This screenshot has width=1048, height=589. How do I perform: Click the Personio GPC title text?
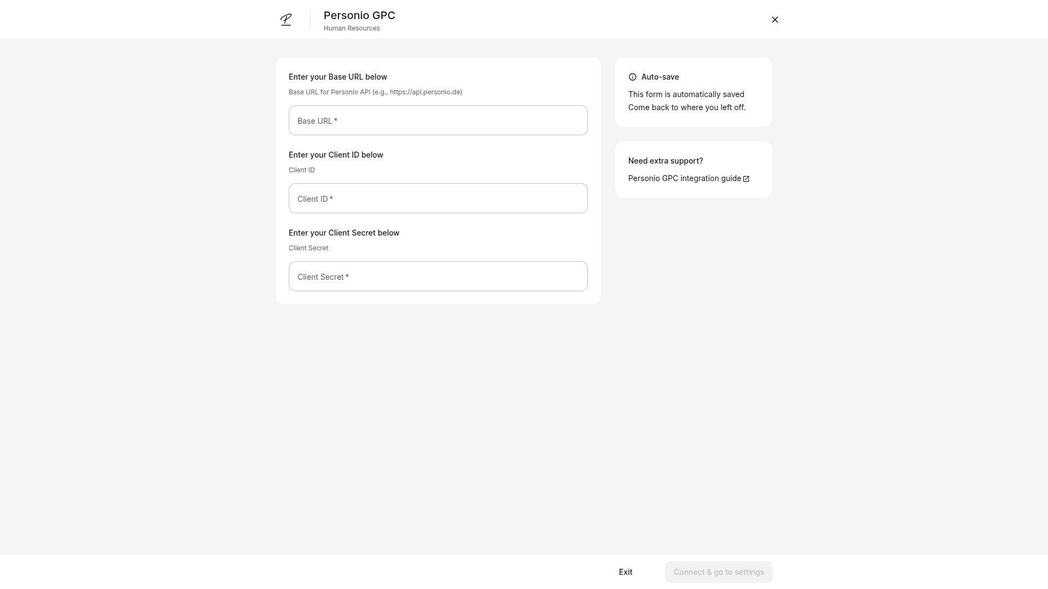(x=359, y=16)
